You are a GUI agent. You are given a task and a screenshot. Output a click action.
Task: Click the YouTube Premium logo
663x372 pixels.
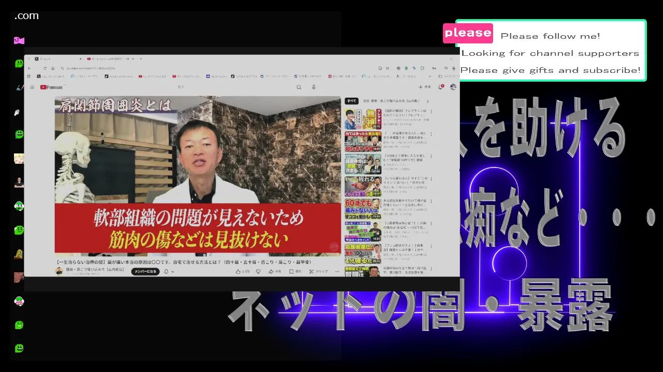coord(51,87)
